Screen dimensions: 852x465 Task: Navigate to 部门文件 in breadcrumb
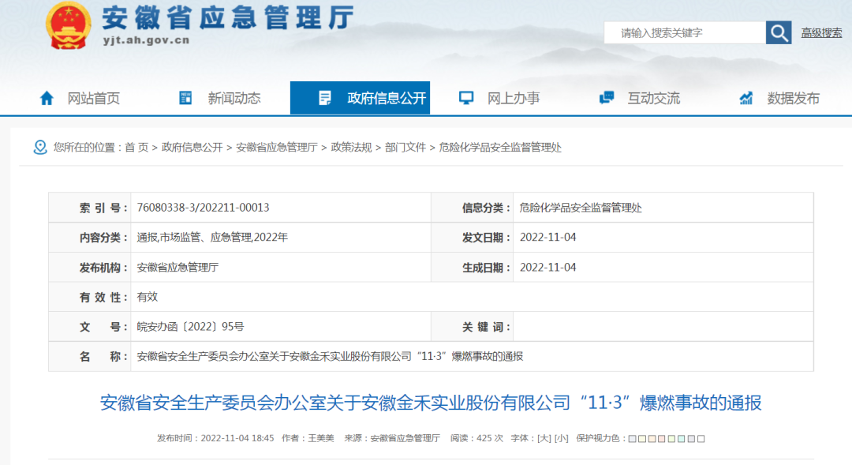click(x=405, y=148)
